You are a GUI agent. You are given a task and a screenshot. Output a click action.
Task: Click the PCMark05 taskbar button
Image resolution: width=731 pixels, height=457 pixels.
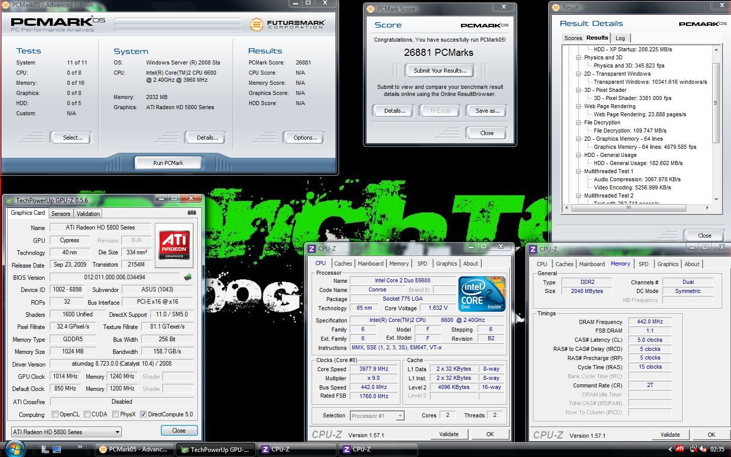click(135, 449)
